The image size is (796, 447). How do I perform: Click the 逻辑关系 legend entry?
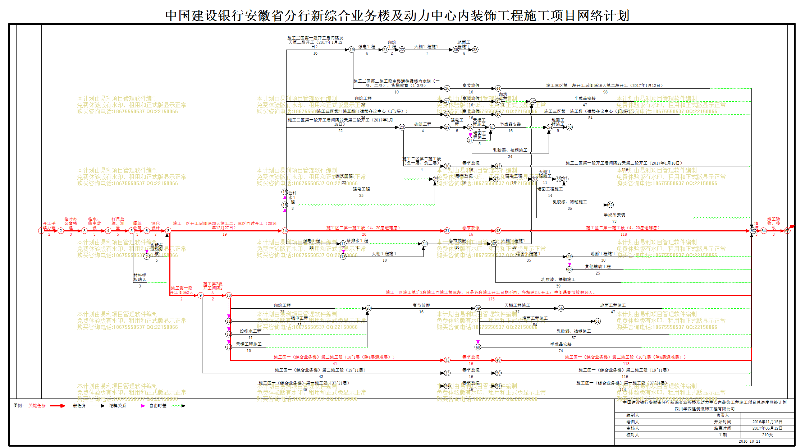[x=118, y=406]
